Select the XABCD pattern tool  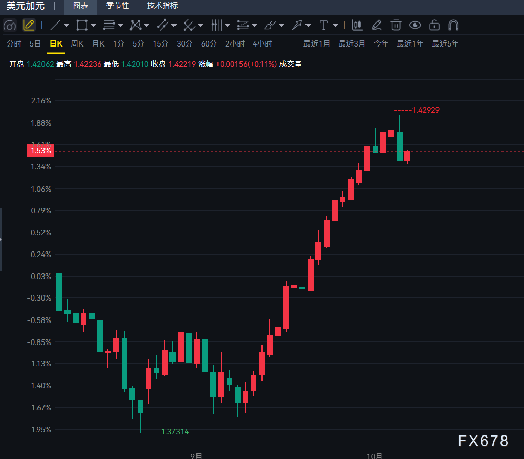[136, 26]
